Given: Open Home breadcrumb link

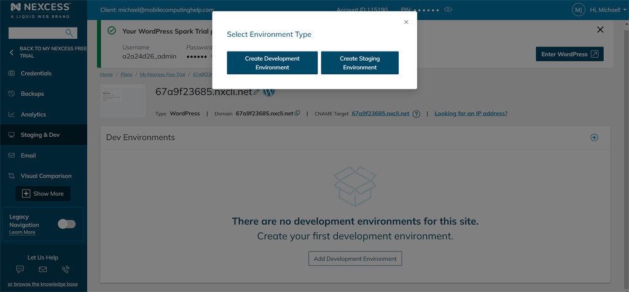Looking at the screenshot, I should point(106,74).
